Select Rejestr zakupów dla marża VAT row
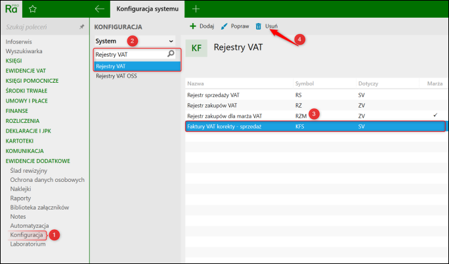 tap(316, 116)
